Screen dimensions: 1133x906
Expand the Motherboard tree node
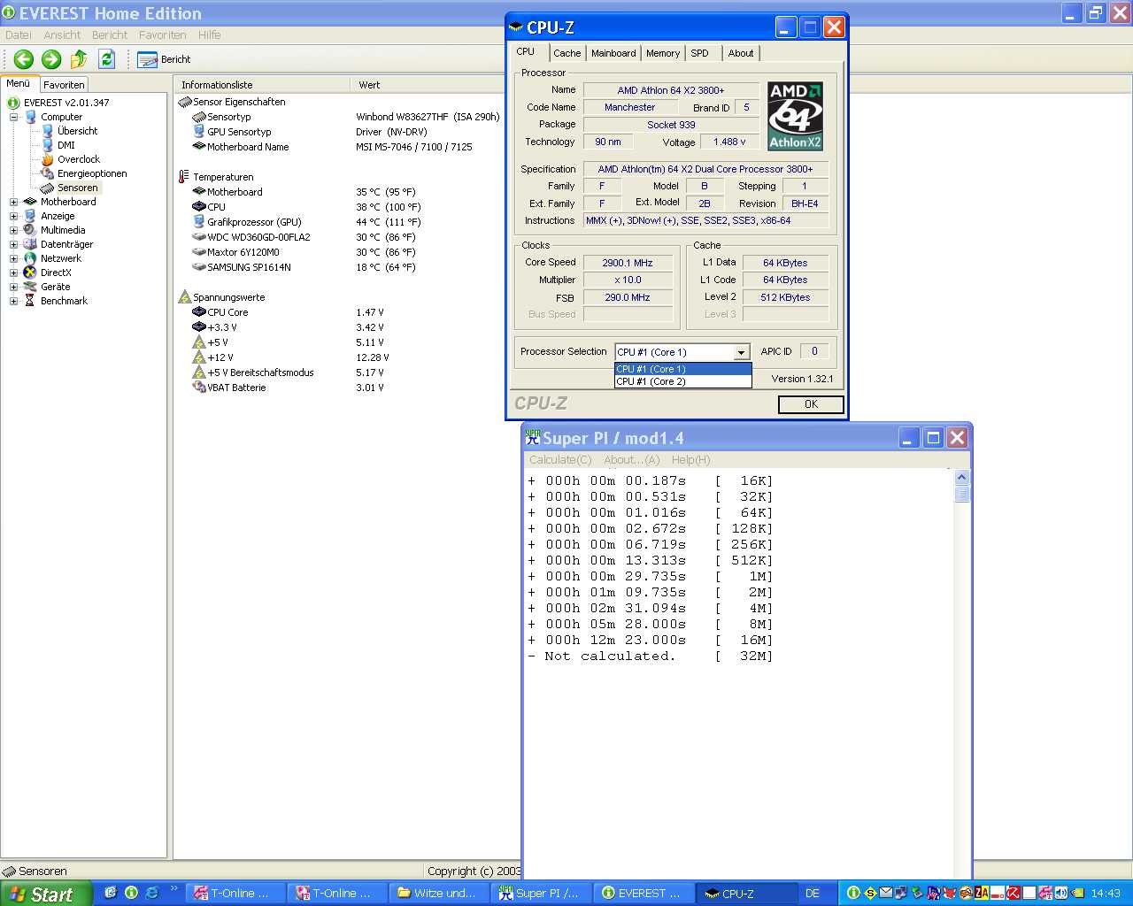[x=13, y=202]
